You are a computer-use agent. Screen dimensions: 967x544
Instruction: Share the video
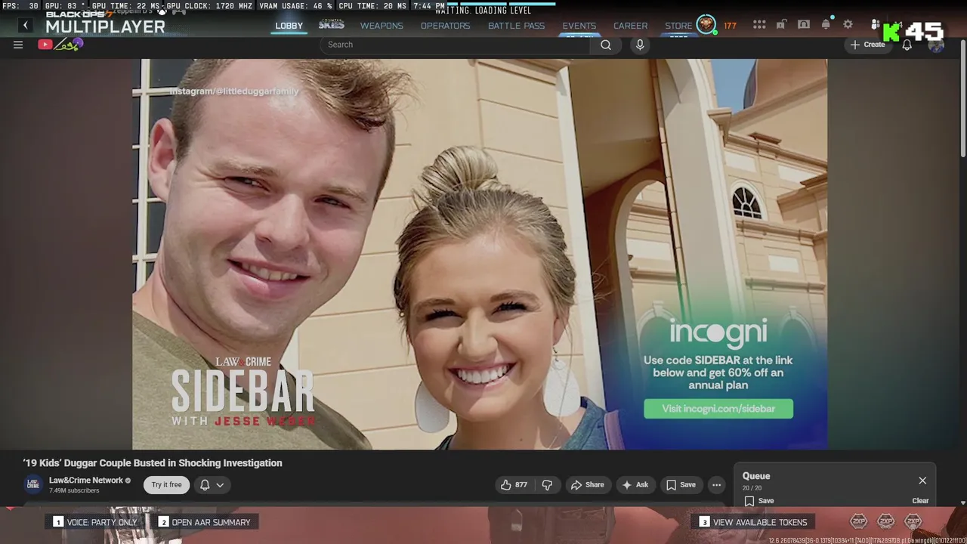(587, 485)
